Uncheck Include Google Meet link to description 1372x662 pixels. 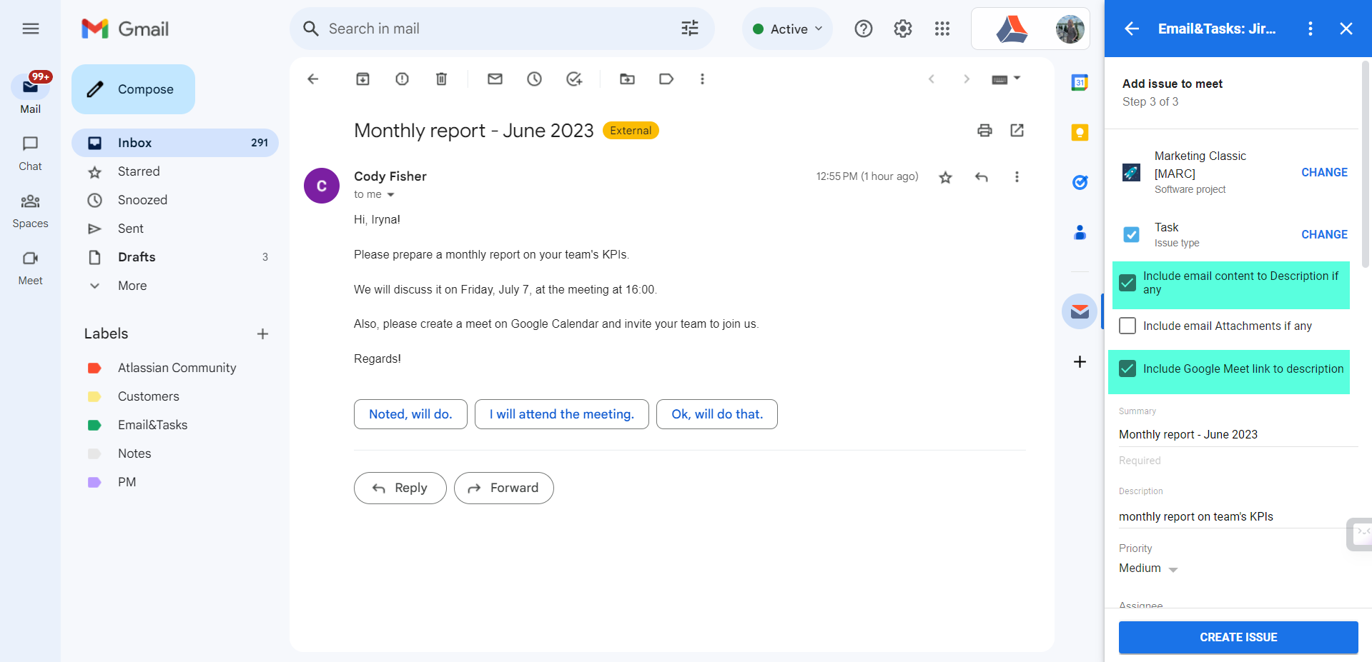[1127, 368]
